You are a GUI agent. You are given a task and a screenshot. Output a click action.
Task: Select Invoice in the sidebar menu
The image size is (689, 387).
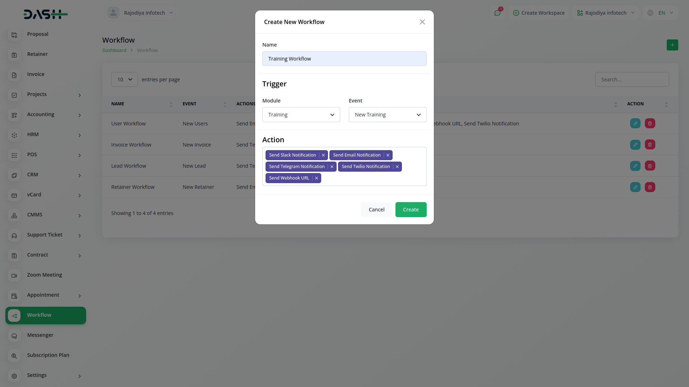coord(36,74)
